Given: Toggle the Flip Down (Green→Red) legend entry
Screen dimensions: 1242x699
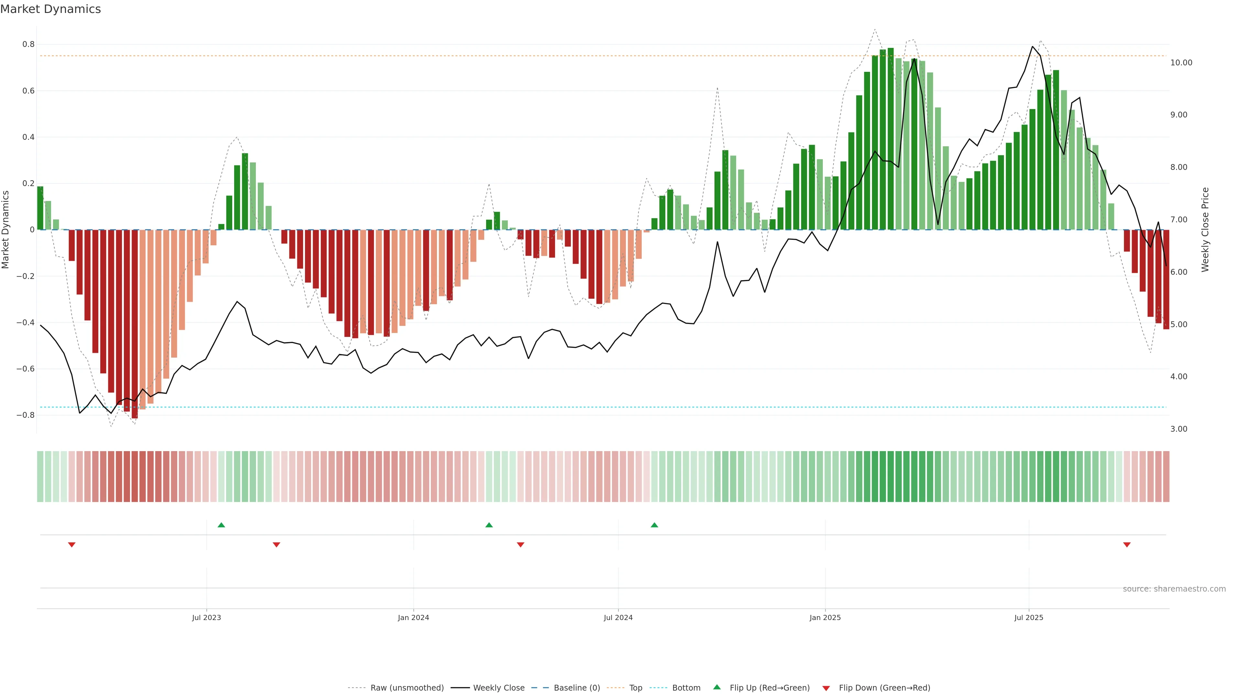Looking at the screenshot, I should (x=884, y=688).
